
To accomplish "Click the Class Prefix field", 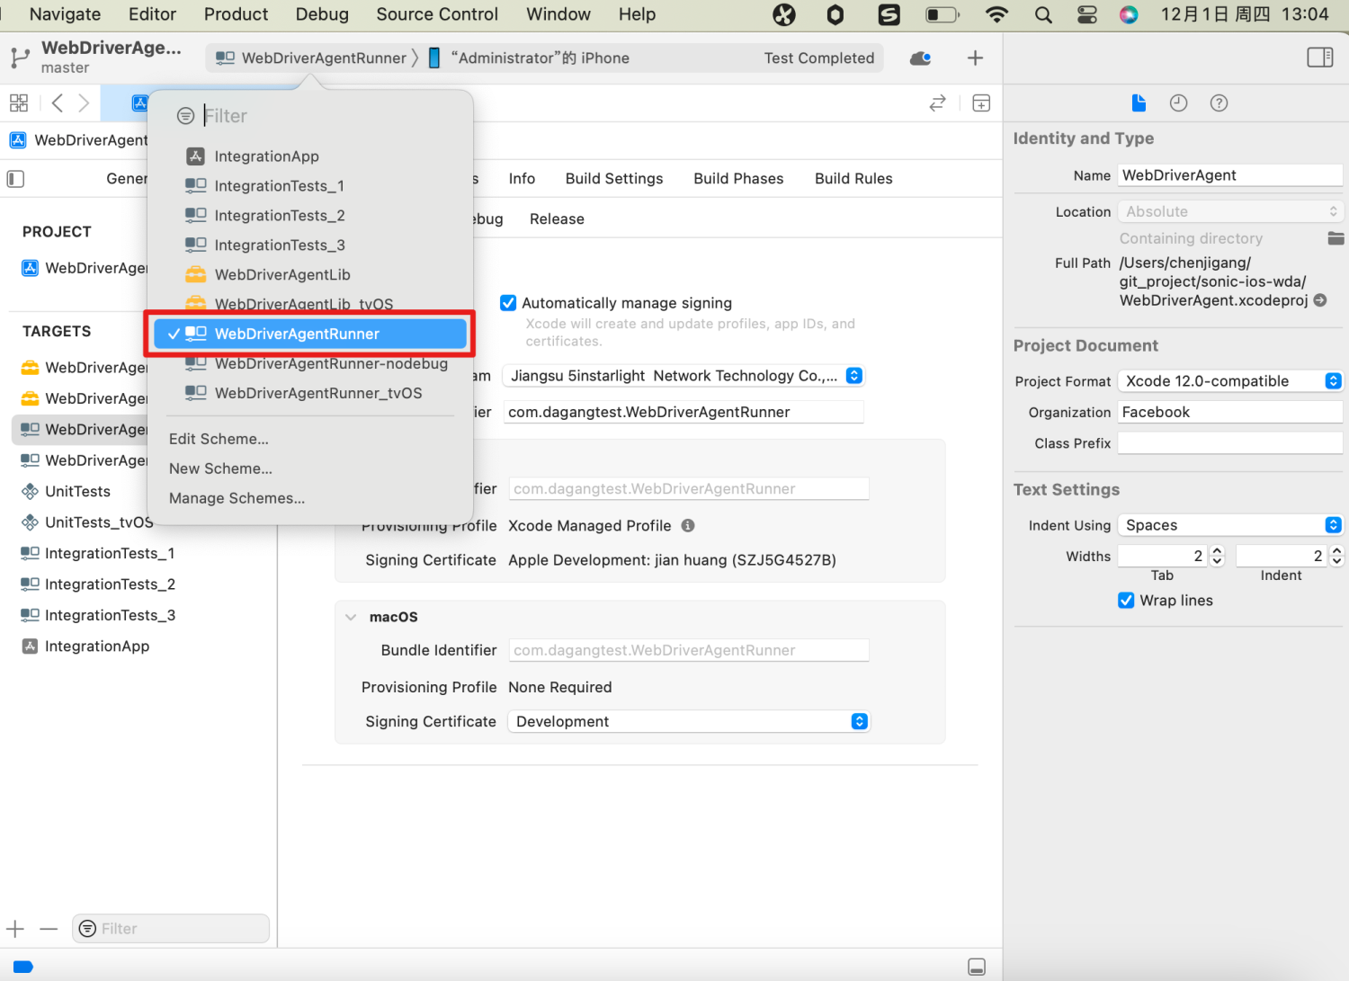I will pos(1230,443).
